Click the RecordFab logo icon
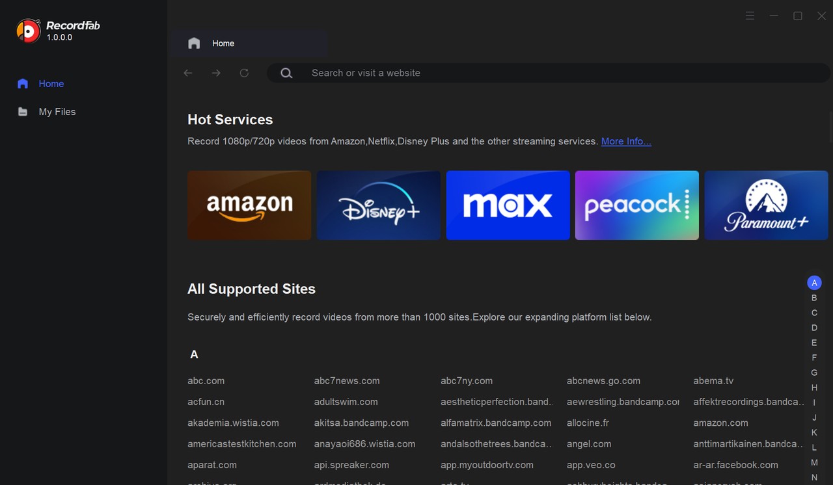This screenshot has height=485, width=833. click(x=28, y=31)
